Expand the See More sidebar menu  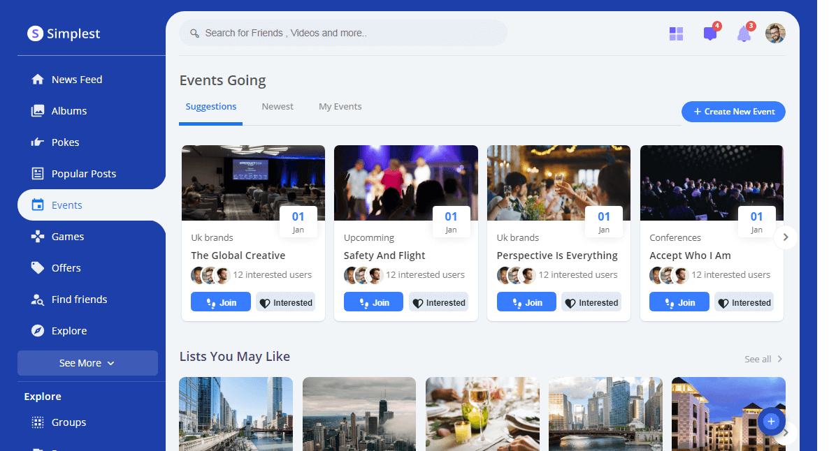tap(87, 363)
